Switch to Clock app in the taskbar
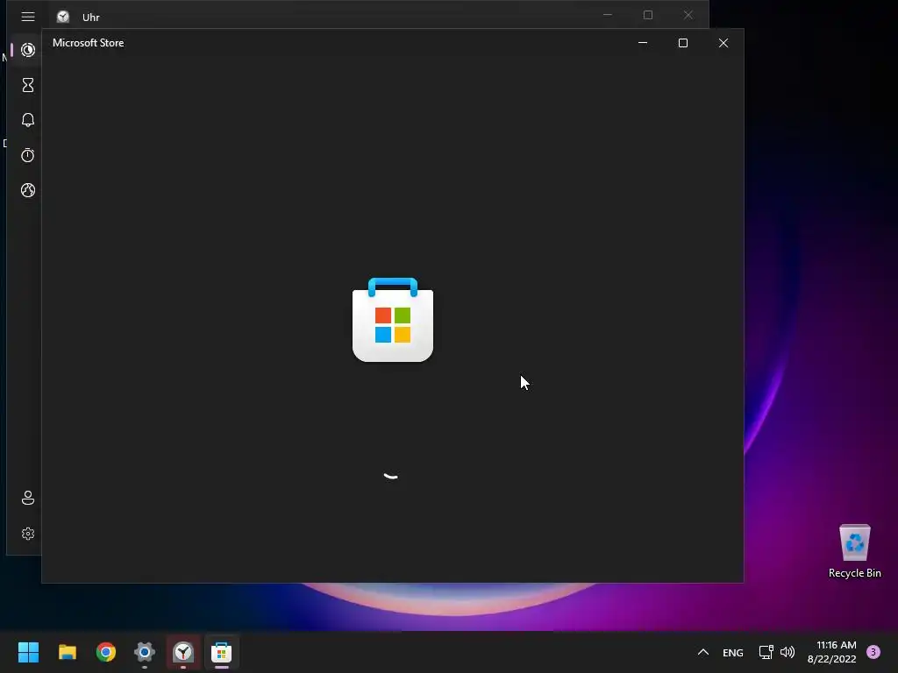This screenshot has width=898, height=673. pos(183,652)
